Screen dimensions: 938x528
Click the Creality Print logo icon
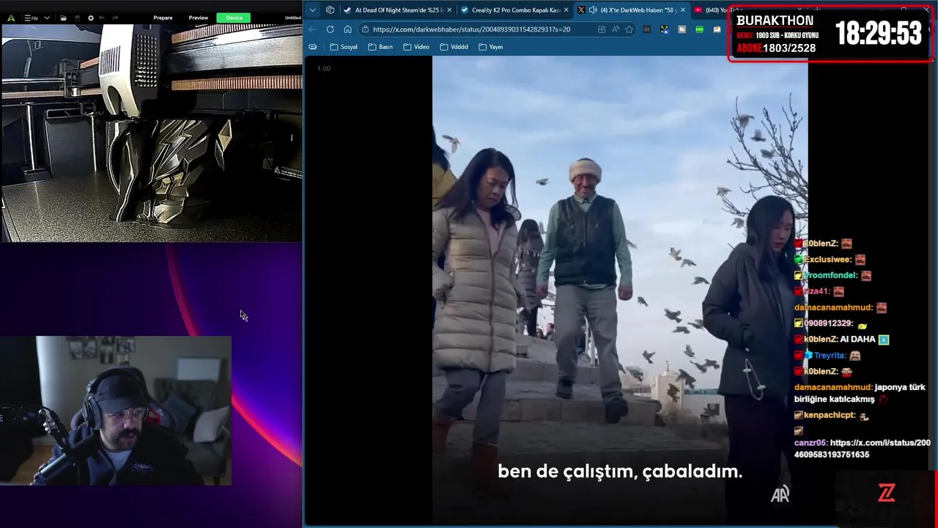pyautogui.click(x=12, y=18)
